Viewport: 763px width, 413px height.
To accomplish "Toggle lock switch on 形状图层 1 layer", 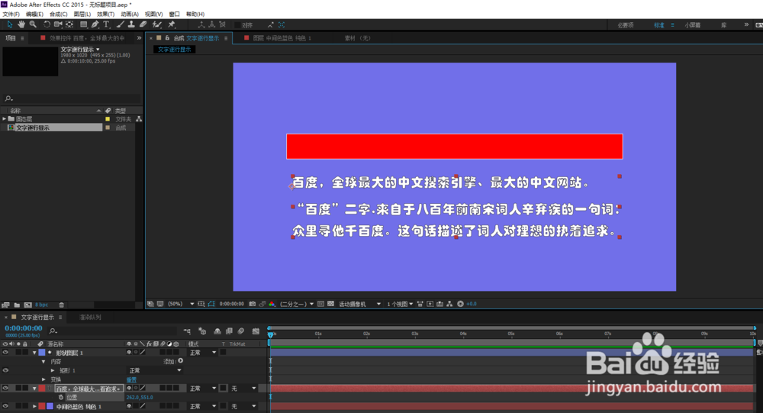I will [25, 352].
